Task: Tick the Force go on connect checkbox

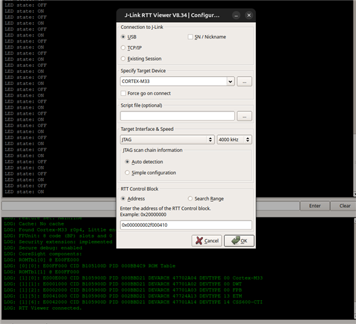Action: click(123, 93)
